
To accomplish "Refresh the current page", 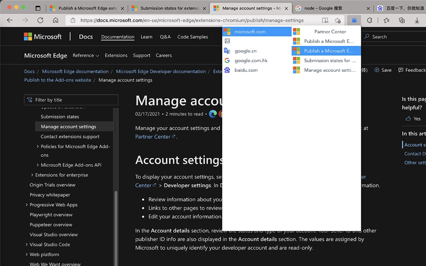I will coord(40,20).
